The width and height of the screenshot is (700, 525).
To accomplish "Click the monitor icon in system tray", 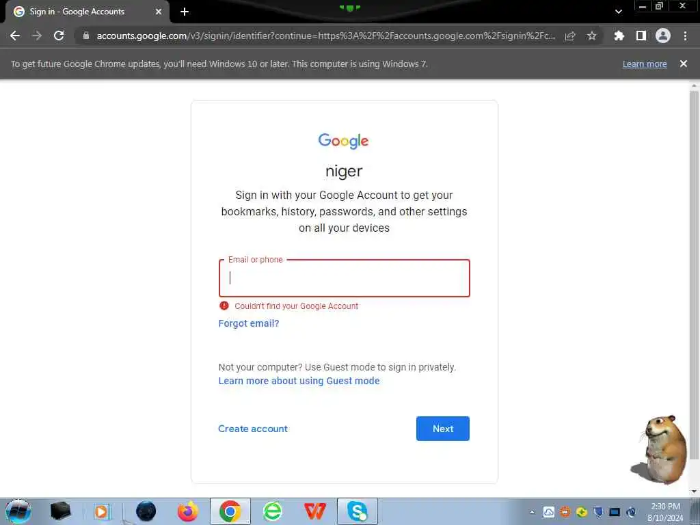I will (x=615, y=512).
